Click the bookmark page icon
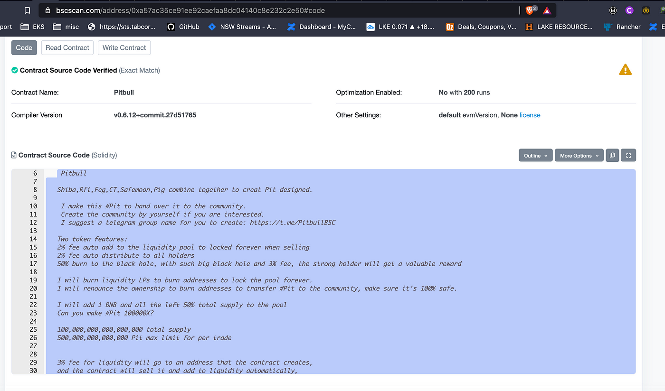Viewport: 665px width, 391px height. (x=28, y=10)
